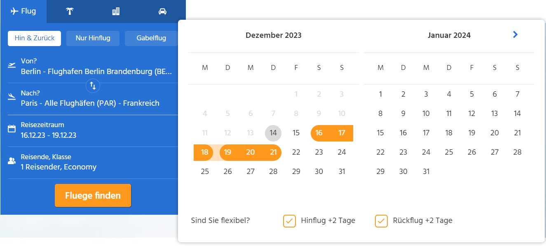Toggle the Hinflug +2 Tage checkbox

pos(289,221)
